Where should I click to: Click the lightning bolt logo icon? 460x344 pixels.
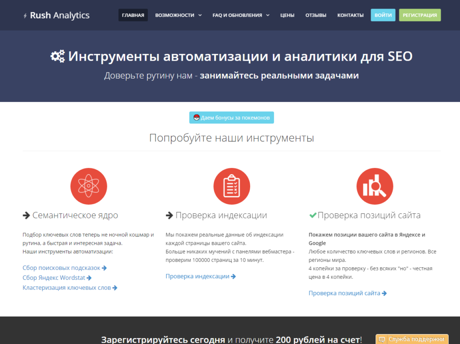[x=25, y=16]
